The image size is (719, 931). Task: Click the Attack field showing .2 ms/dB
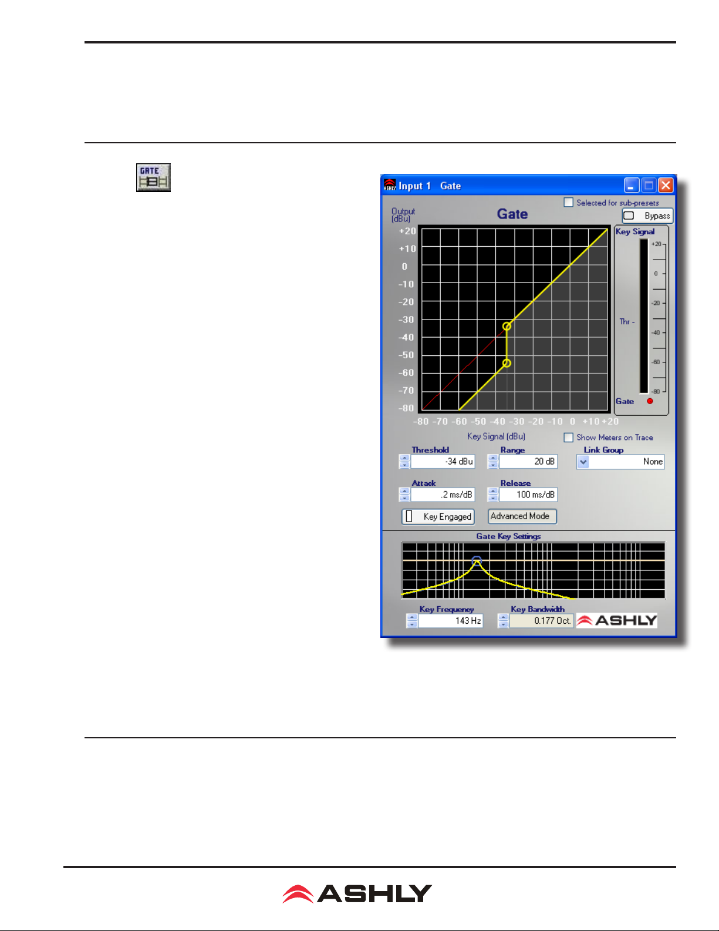tap(443, 495)
